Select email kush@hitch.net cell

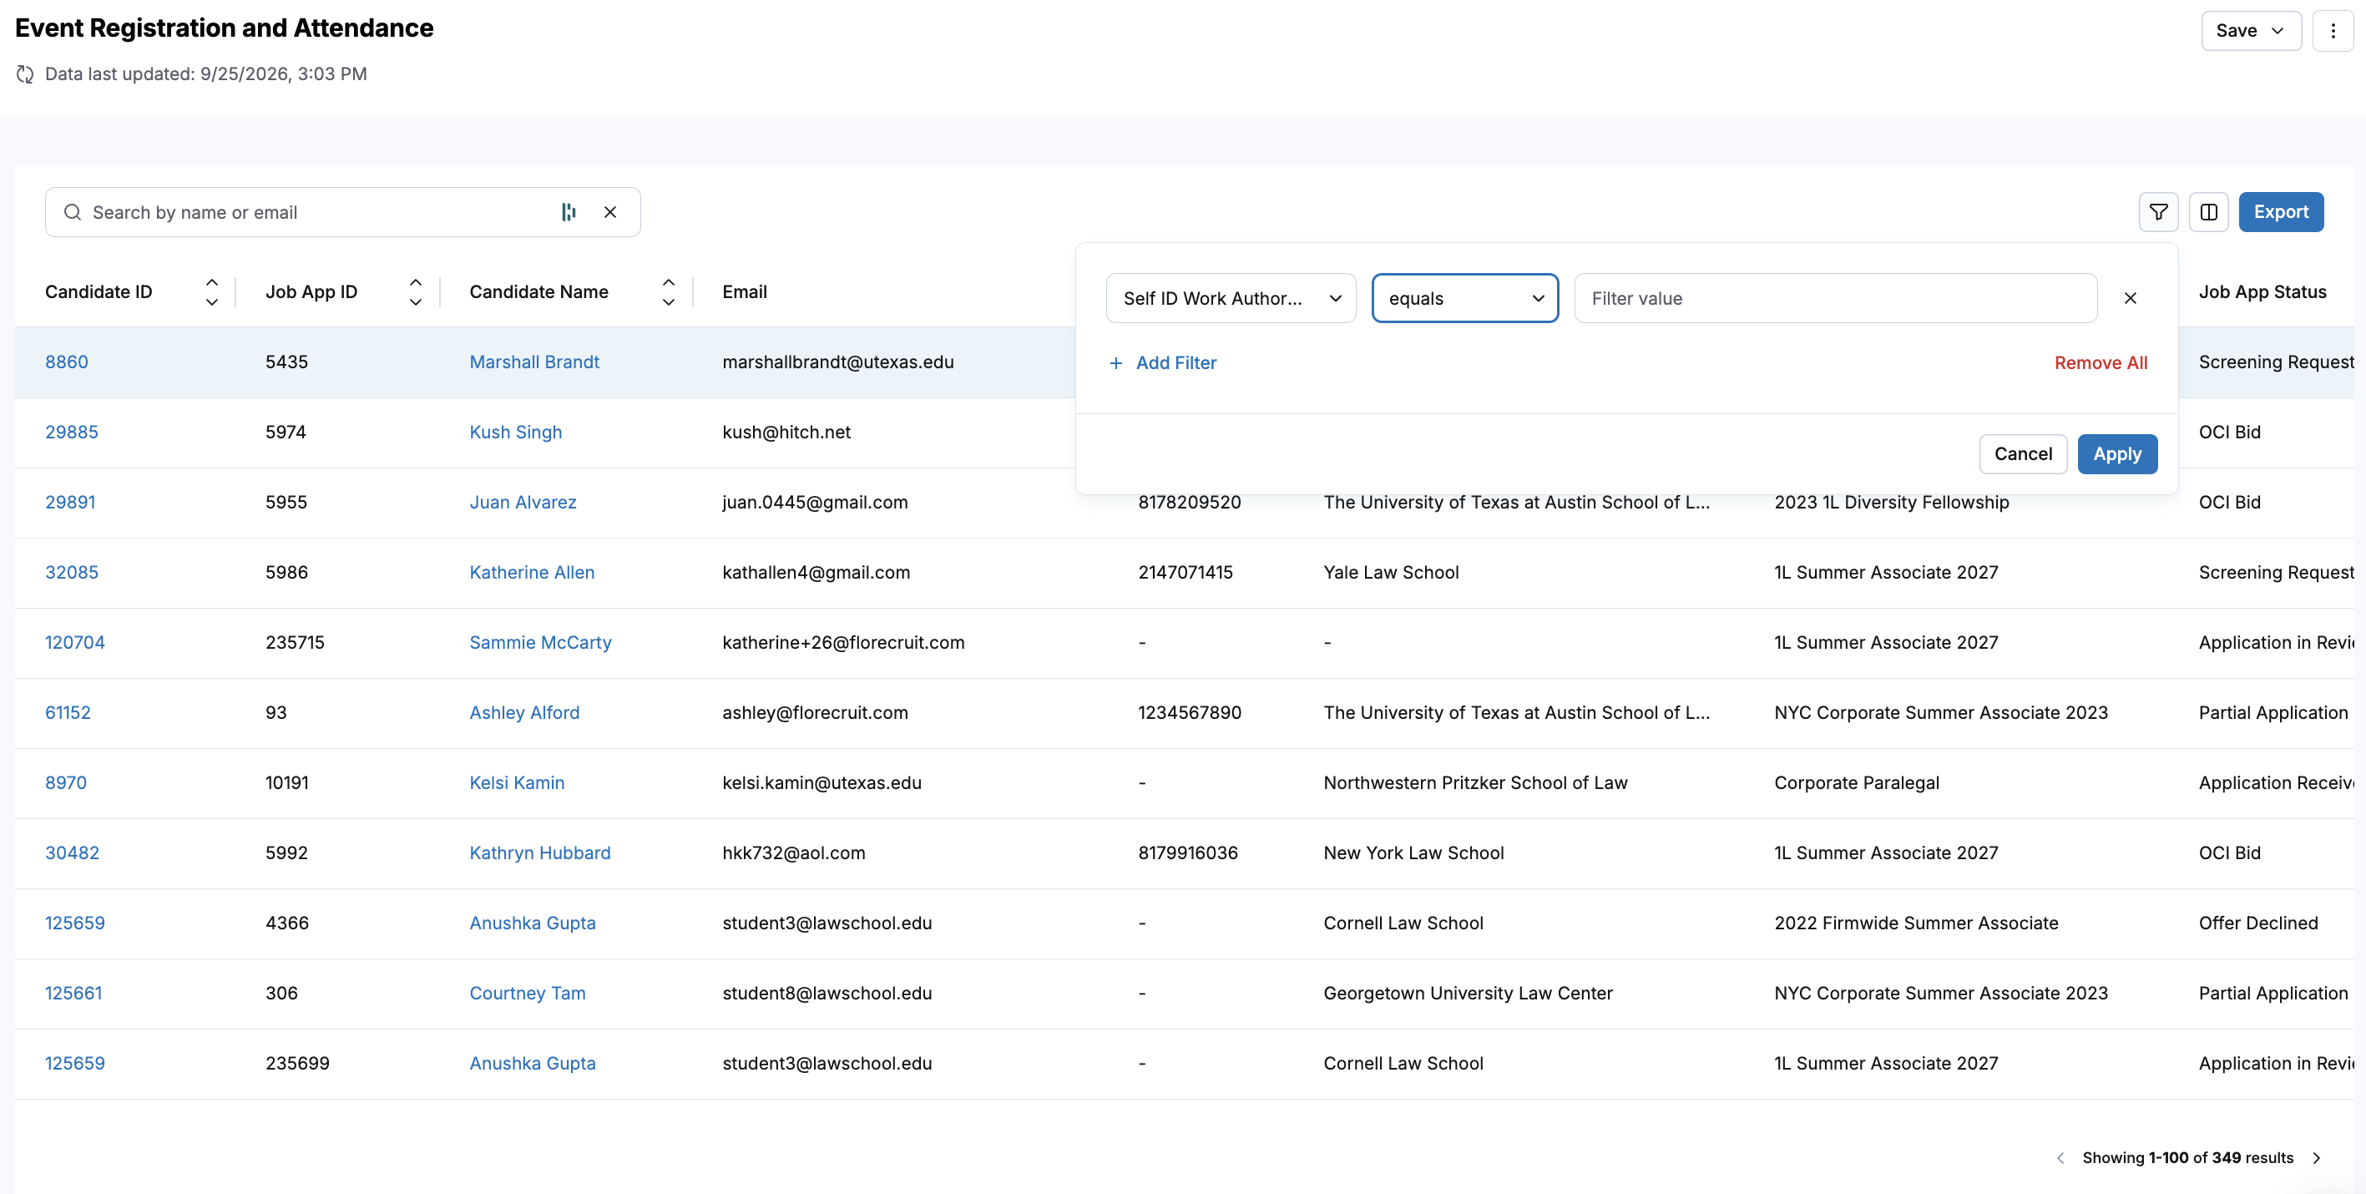(x=787, y=432)
